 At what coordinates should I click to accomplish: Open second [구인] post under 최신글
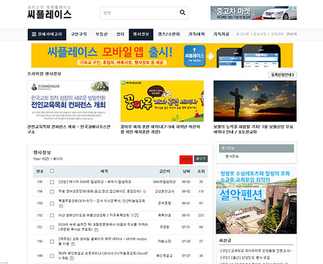[x=245, y=258]
